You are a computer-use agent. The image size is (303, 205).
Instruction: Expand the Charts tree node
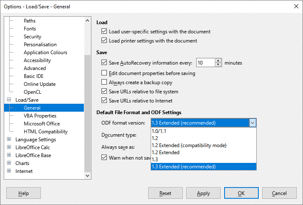9,163
